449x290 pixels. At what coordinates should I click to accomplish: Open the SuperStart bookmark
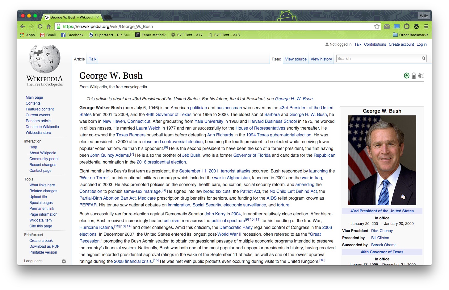(x=109, y=35)
